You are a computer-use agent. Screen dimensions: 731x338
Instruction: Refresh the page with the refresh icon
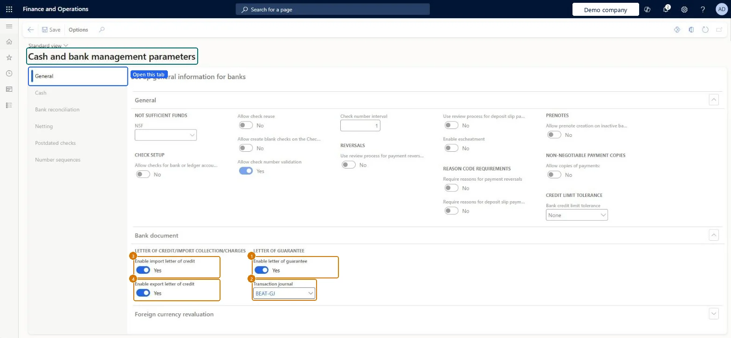coord(705,30)
